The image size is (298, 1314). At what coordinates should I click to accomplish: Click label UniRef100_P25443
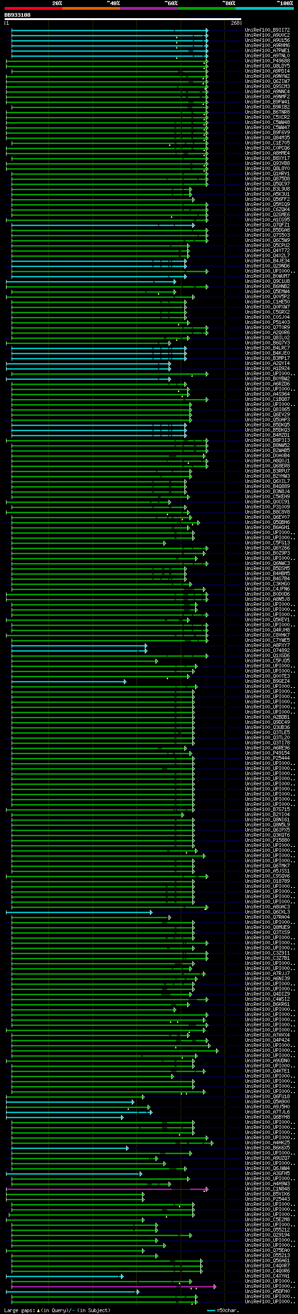click(x=267, y=1199)
